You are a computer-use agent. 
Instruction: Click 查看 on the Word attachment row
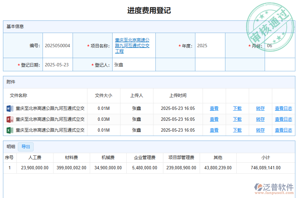214,108
